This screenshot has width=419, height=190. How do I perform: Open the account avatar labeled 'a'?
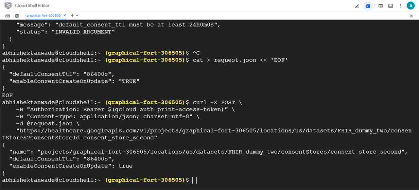(x=411, y=5)
